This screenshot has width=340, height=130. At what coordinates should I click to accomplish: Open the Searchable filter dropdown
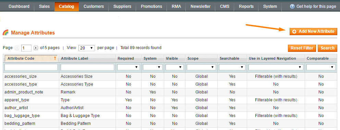point(232,67)
